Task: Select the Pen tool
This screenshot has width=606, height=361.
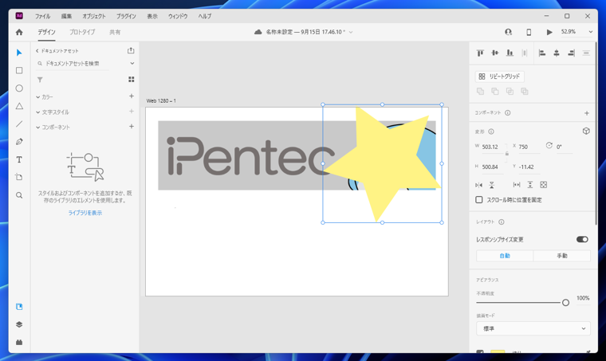Action: coord(19,141)
